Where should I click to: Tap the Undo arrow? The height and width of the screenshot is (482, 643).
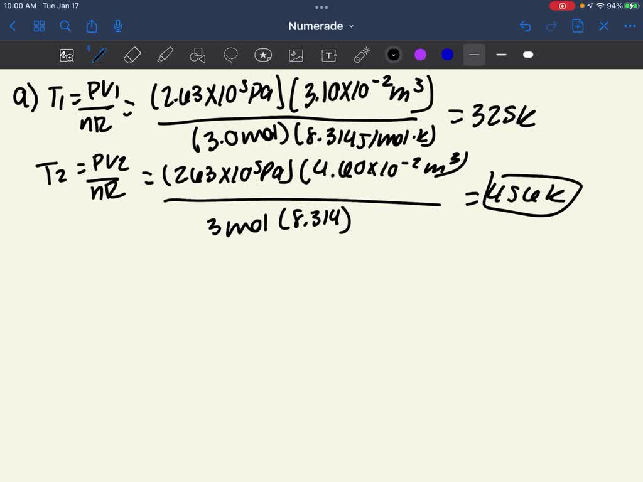click(x=526, y=26)
